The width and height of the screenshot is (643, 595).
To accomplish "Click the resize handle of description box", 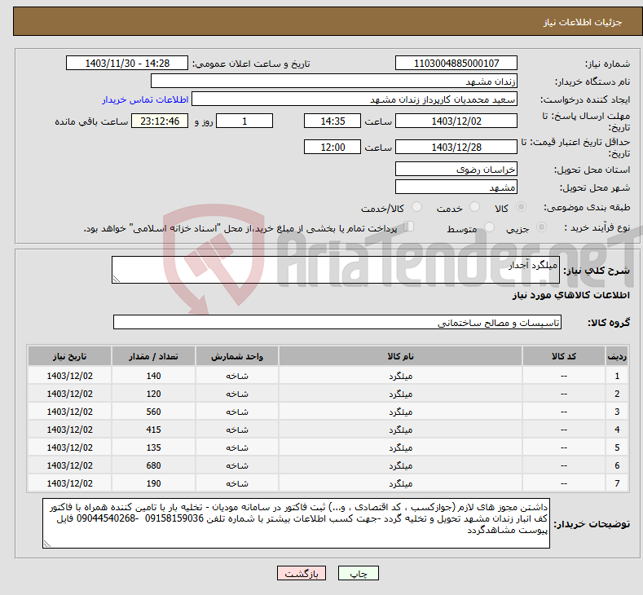I will 117,279.
